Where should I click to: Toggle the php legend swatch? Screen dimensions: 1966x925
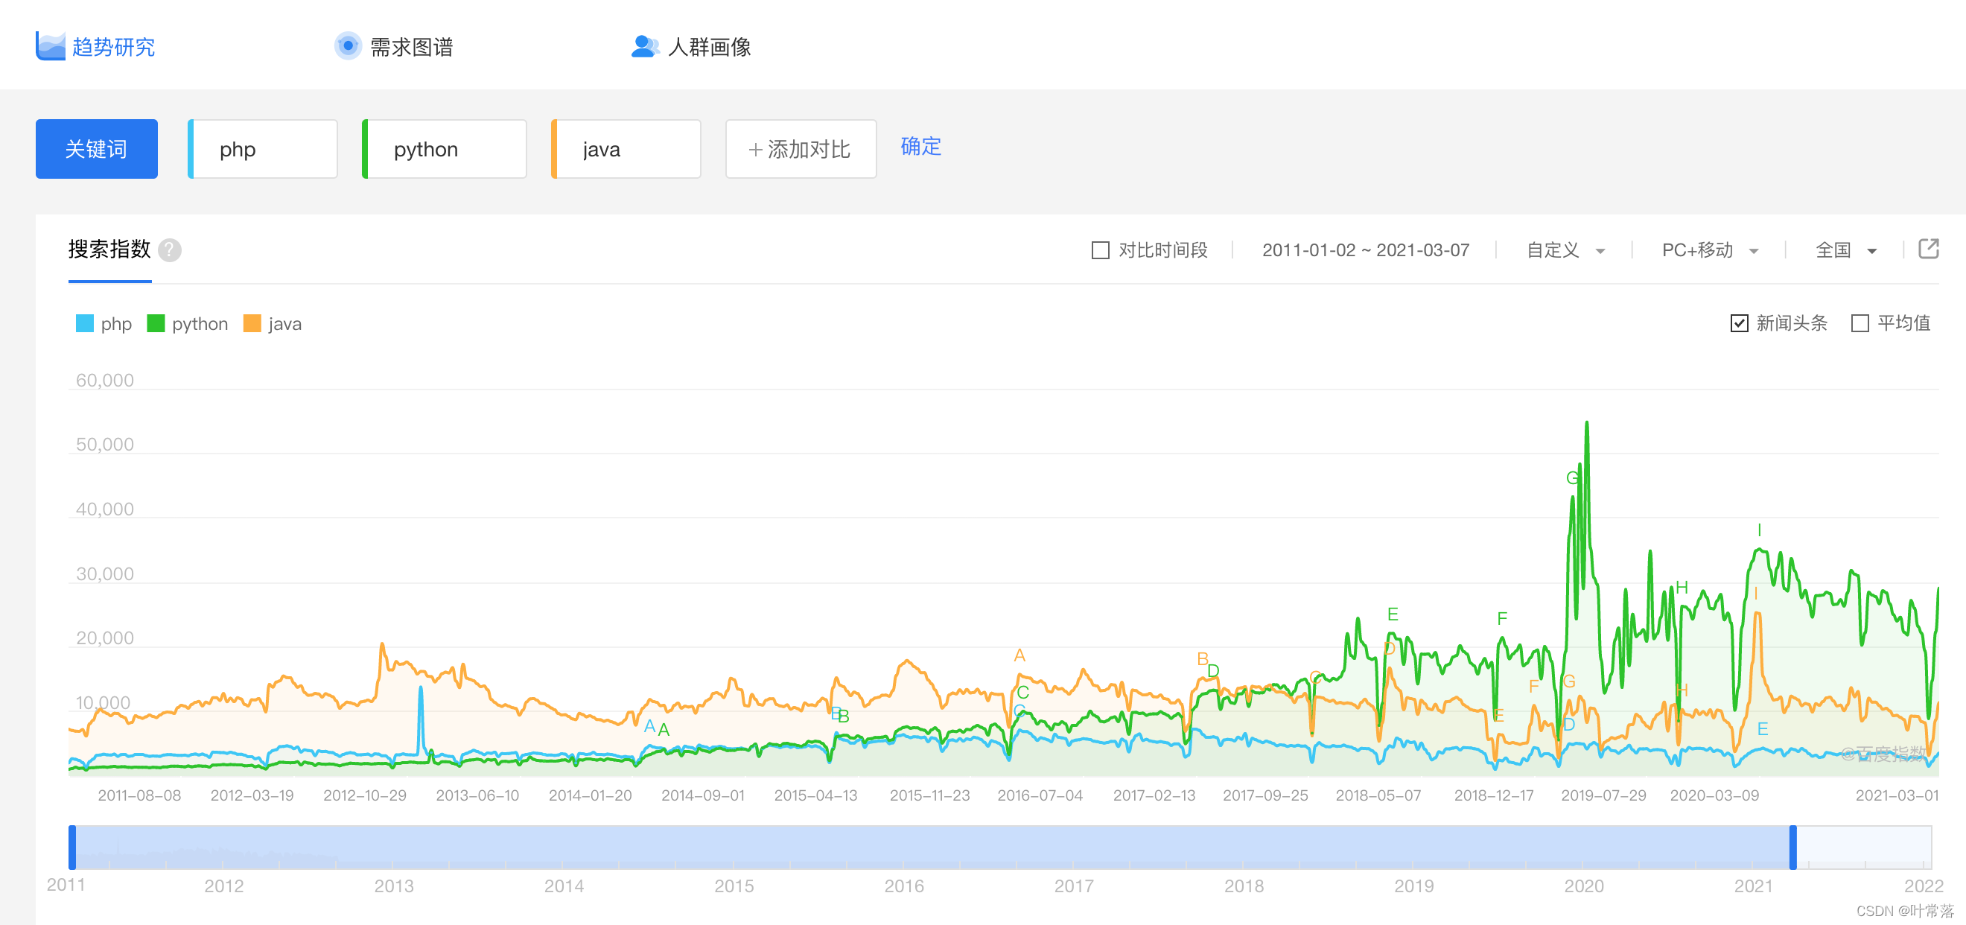pos(85,323)
